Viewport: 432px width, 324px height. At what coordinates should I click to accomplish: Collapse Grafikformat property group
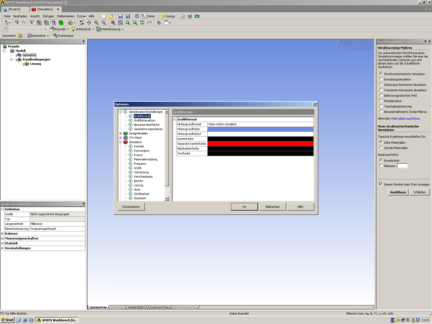[x=174, y=119]
